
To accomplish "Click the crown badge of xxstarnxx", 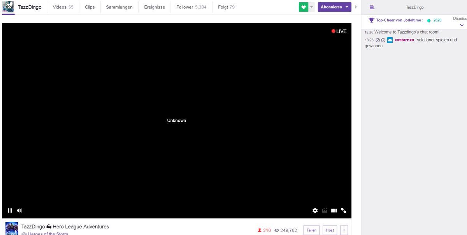I will coord(390,40).
